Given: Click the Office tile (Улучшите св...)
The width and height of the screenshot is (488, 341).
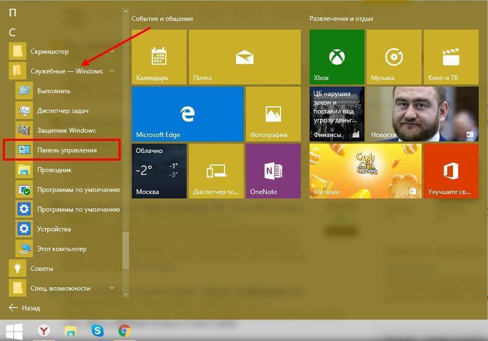Looking at the screenshot, I should [x=451, y=170].
